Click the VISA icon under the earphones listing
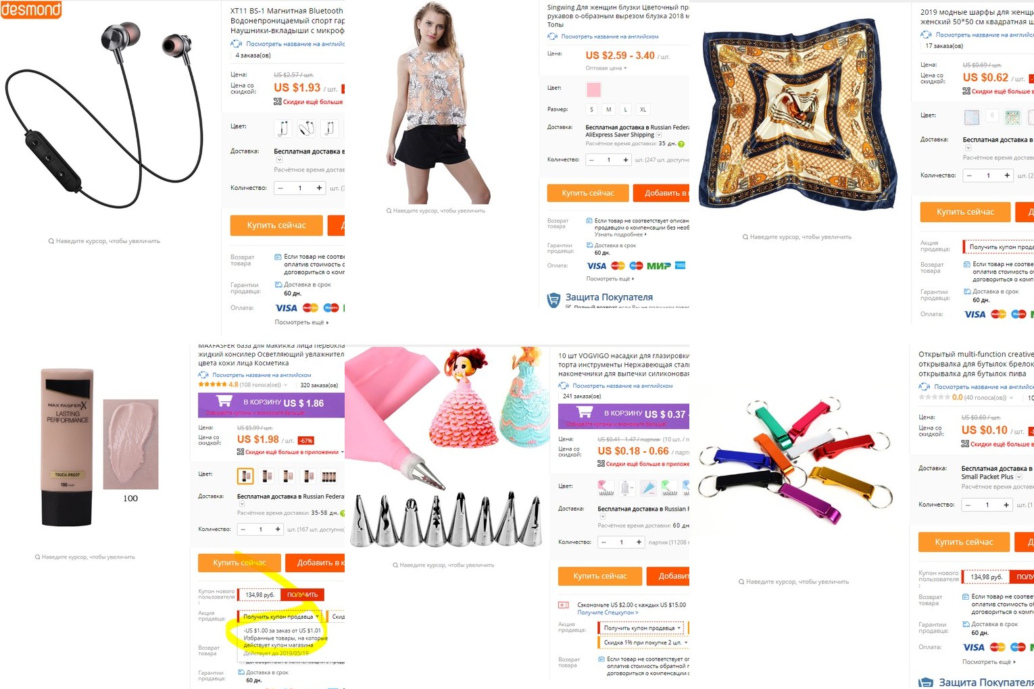1034x689 pixels. (286, 308)
